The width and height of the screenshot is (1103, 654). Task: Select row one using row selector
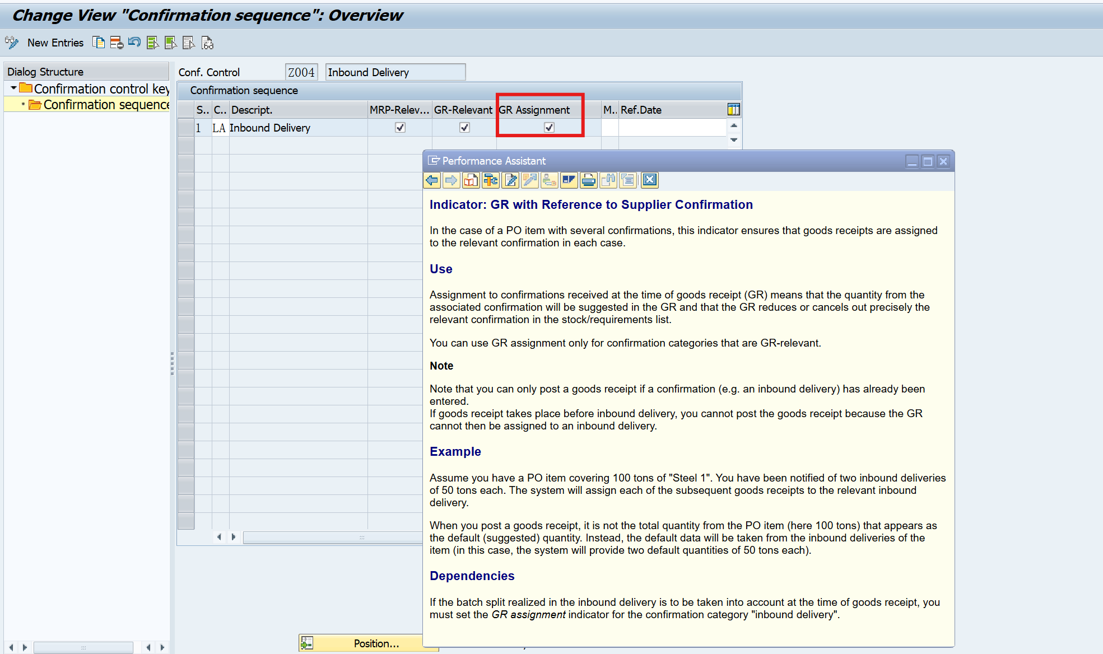[x=185, y=128]
